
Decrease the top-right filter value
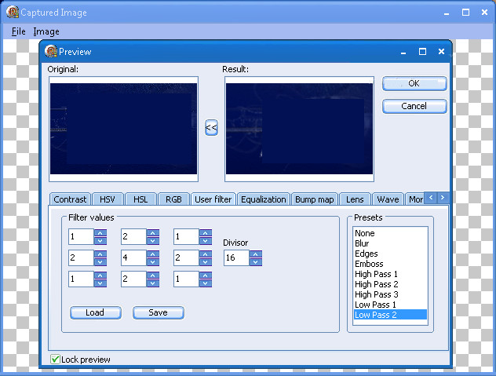tap(206, 240)
